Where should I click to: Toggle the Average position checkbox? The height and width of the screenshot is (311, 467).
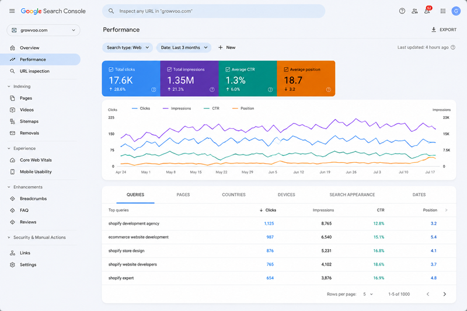286,69
